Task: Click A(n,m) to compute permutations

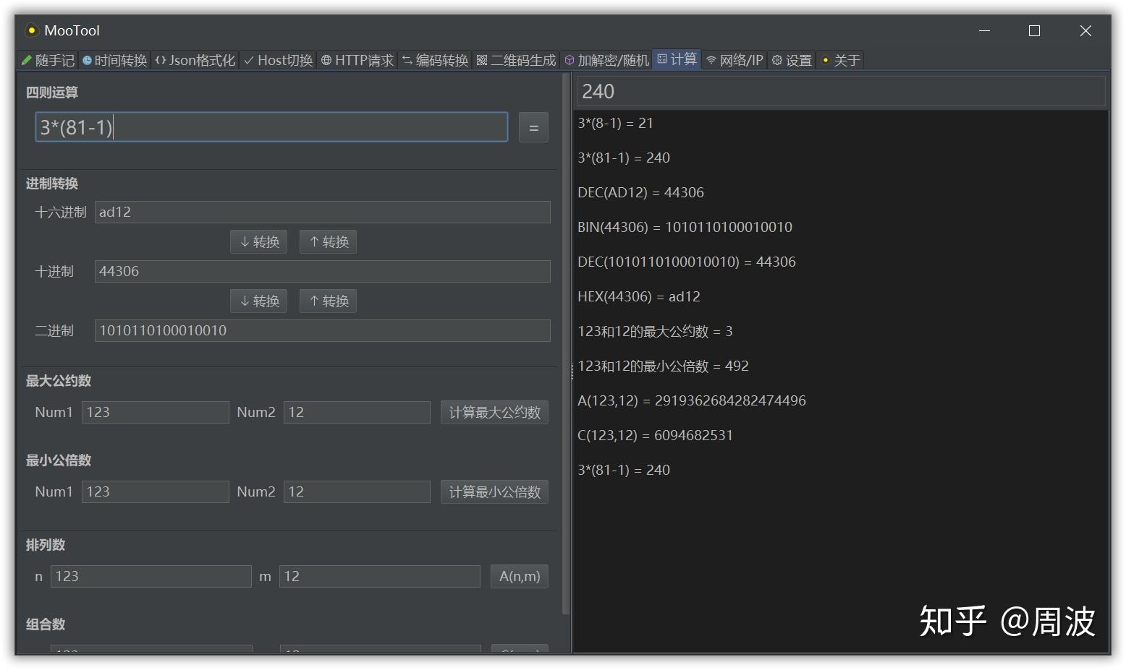Action: click(519, 576)
